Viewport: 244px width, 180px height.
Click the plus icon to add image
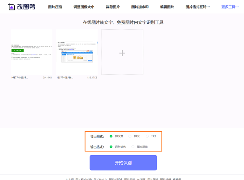[122, 53]
